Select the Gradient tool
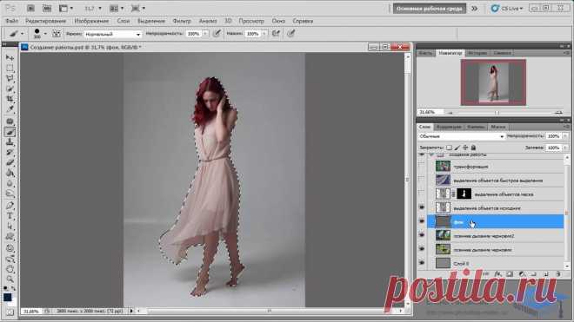Screen dimensions: 574x322 (x=10, y=174)
